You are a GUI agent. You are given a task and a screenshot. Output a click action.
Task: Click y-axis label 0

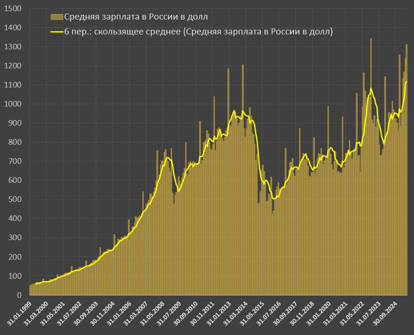[x=19, y=295]
